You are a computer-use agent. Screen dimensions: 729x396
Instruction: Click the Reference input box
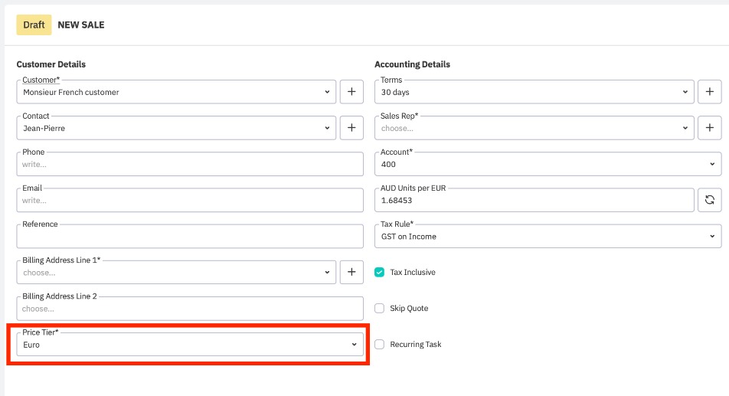[x=189, y=237]
